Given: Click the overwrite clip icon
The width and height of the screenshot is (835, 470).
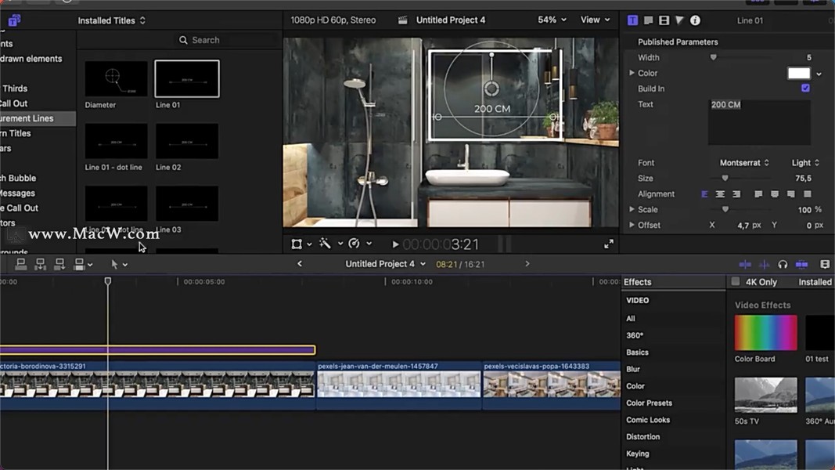Looking at the screenshot, I should tap(79, 264).
